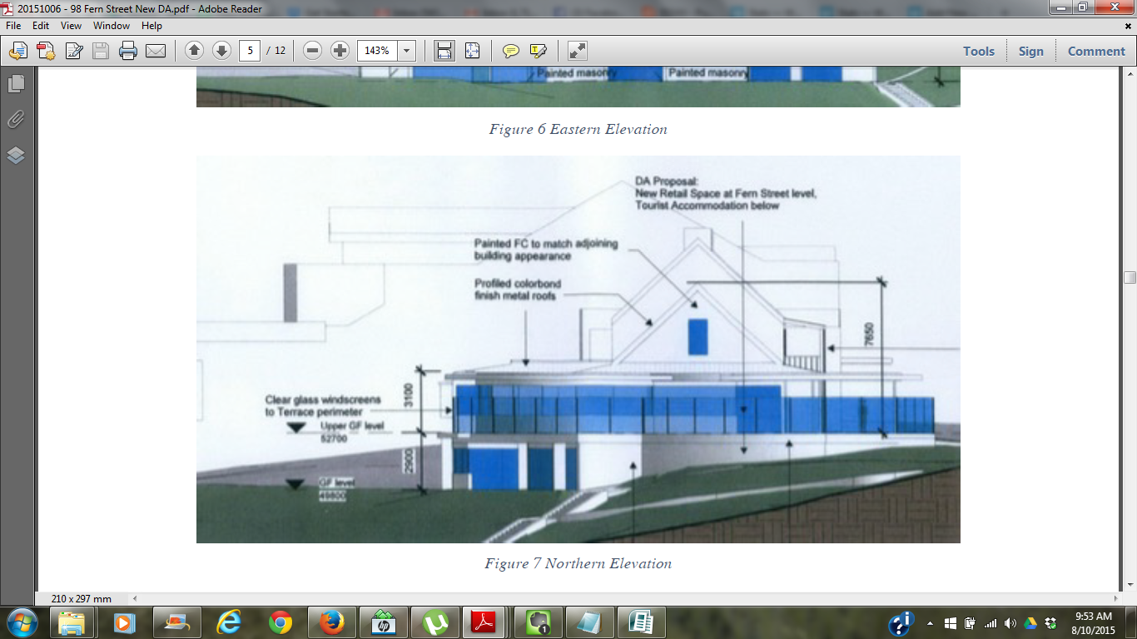This screenshot has height=639, width=1137.
Task: Open the Attachments paperclip panel
Action: (16, 119)
